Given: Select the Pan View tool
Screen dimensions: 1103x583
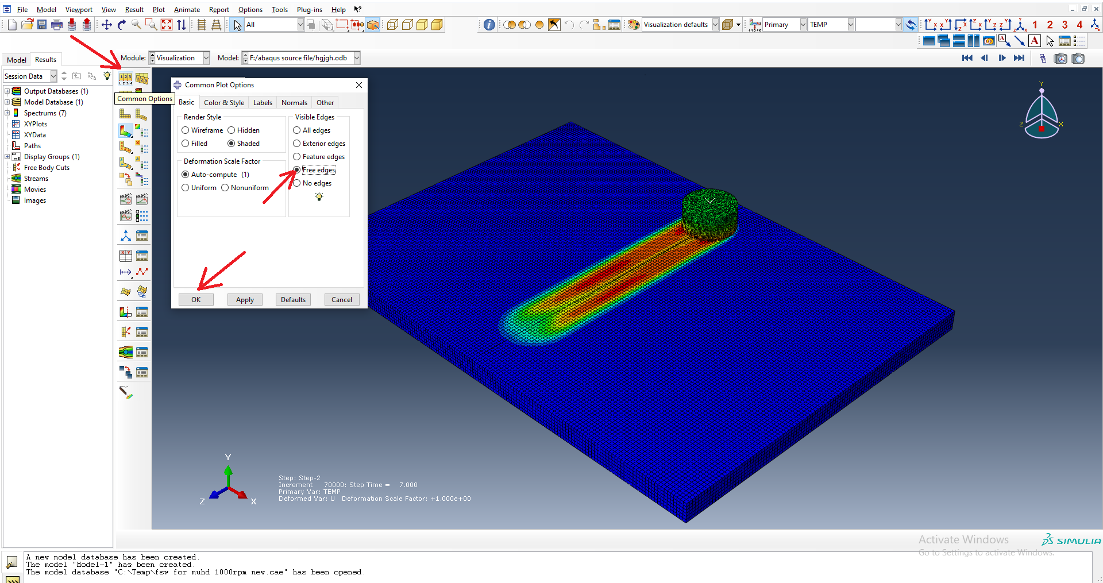Looking at the screenshot, I should coord(107,25).
